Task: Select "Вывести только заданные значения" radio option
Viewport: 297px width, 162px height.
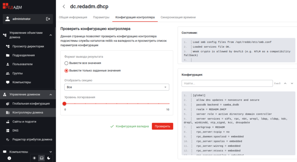Action: pyautogui.click(x=67, y=71)
